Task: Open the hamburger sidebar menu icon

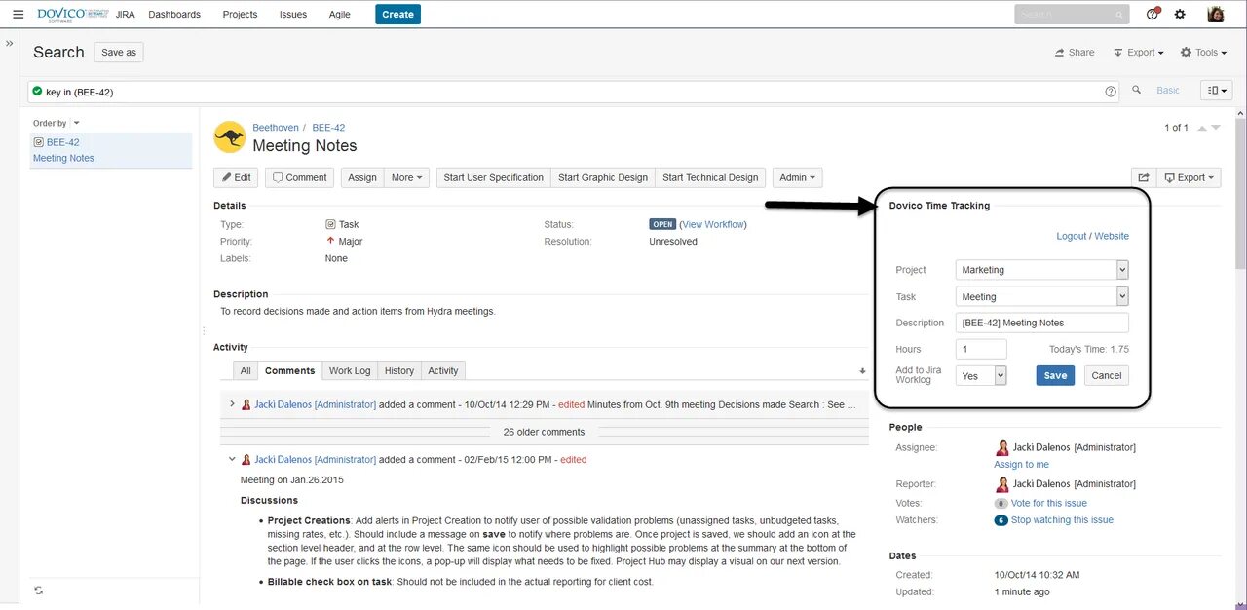Action: tap(18, 14)
